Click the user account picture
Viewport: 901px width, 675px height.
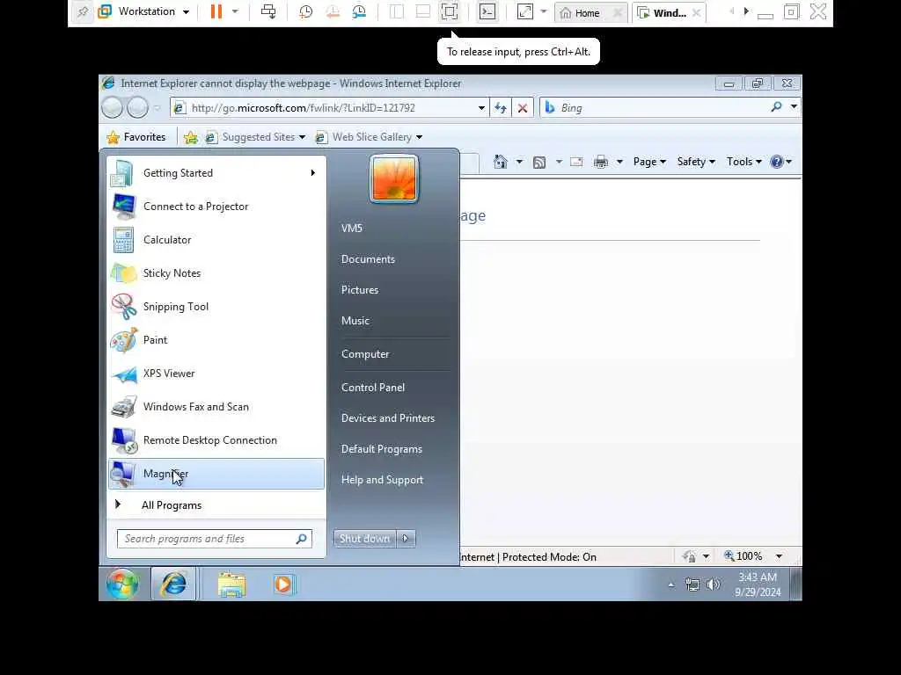click(x=394, y=179)
